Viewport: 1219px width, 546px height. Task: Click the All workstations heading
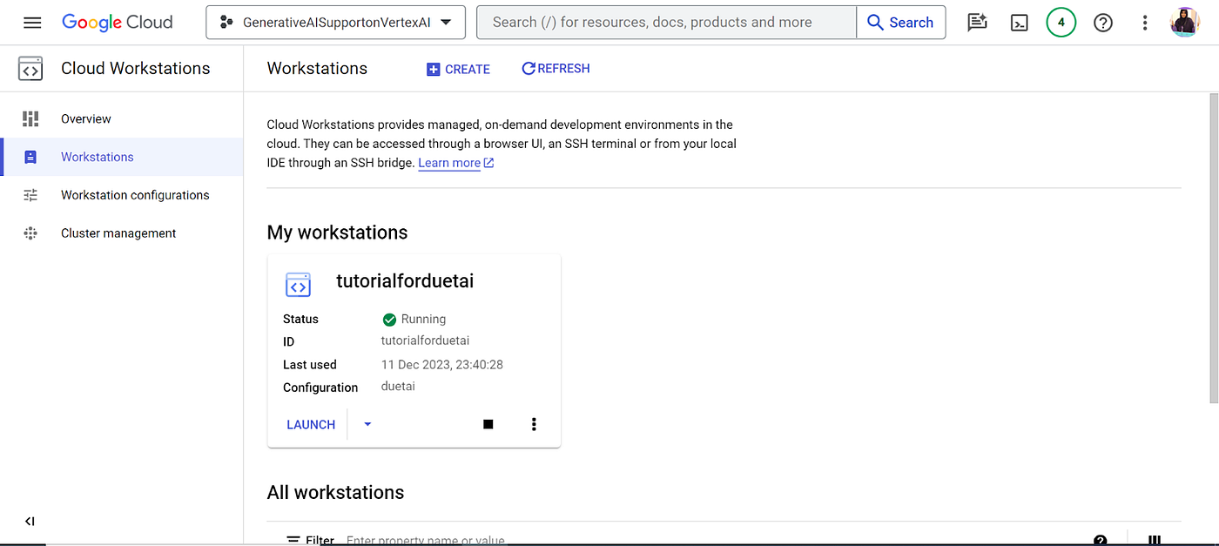point(335,492)
